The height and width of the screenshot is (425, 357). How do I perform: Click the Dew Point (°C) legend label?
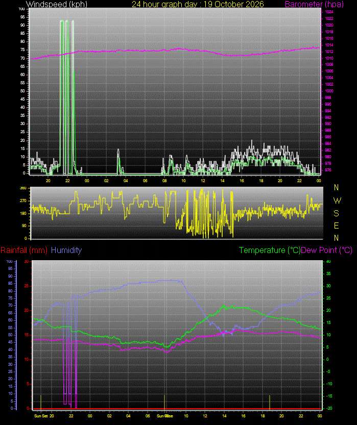coord(327,250)
